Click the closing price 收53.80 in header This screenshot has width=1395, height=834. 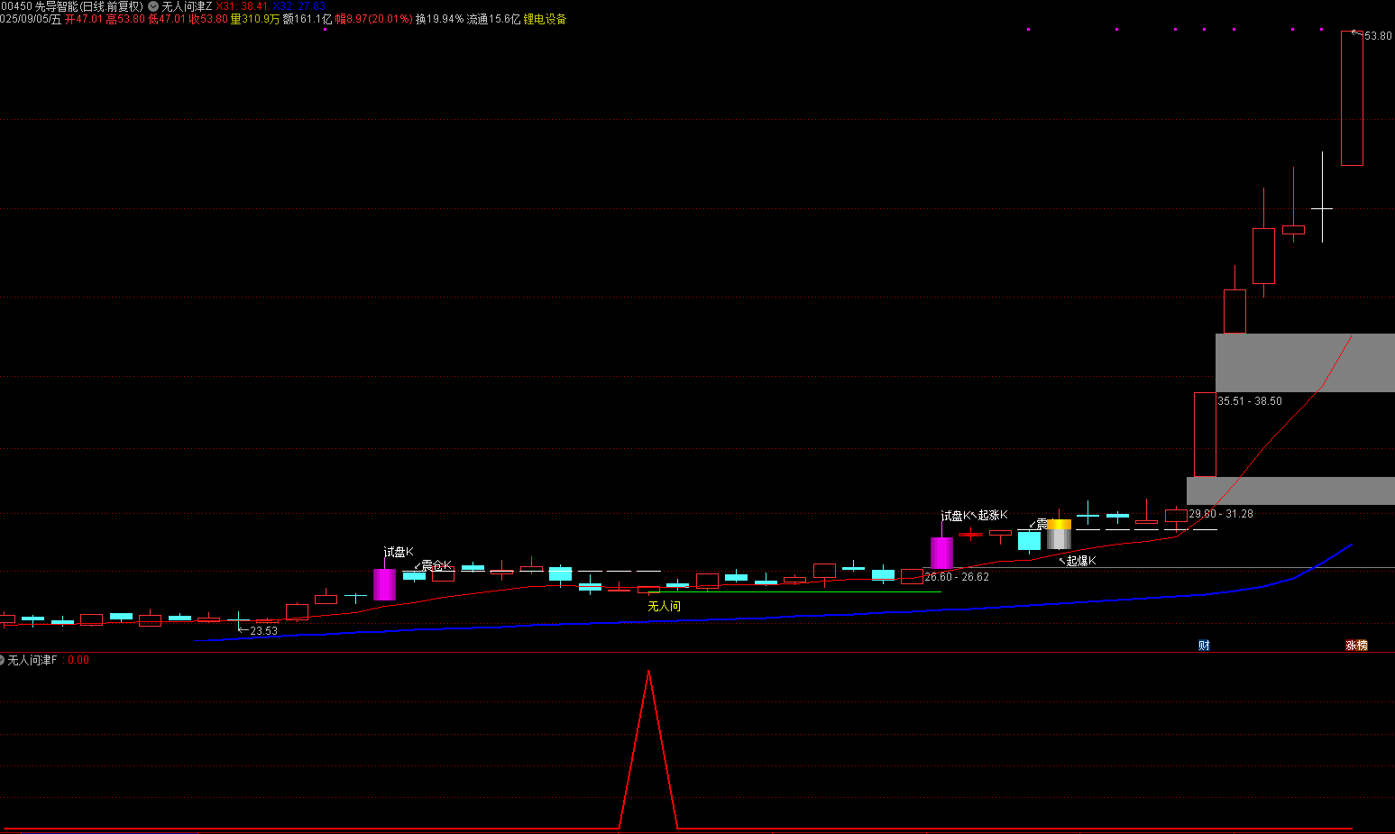[207, 19]
